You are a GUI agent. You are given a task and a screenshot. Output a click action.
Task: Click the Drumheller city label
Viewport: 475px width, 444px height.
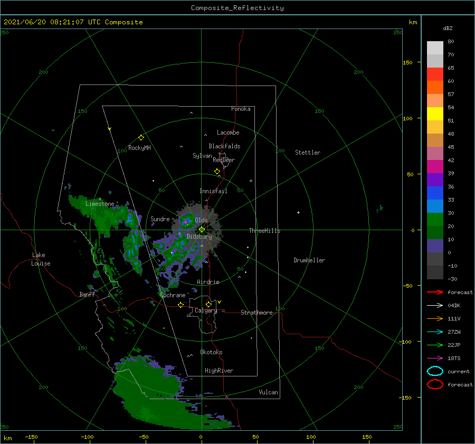tap(309, 260)
